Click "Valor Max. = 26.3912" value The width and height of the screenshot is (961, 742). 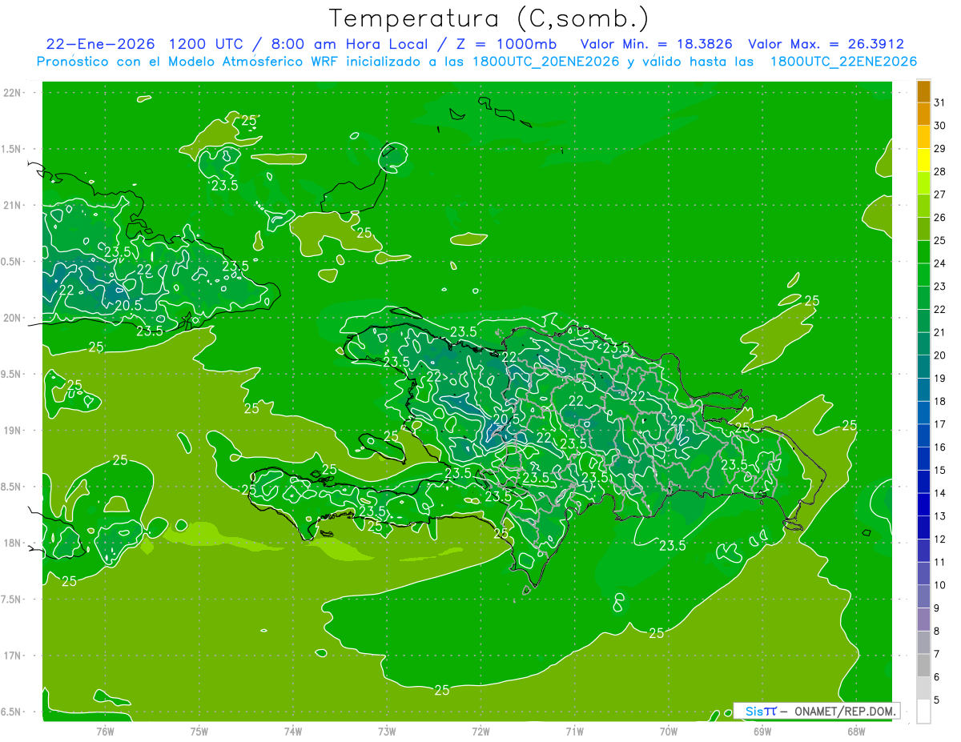pos(826,44)
